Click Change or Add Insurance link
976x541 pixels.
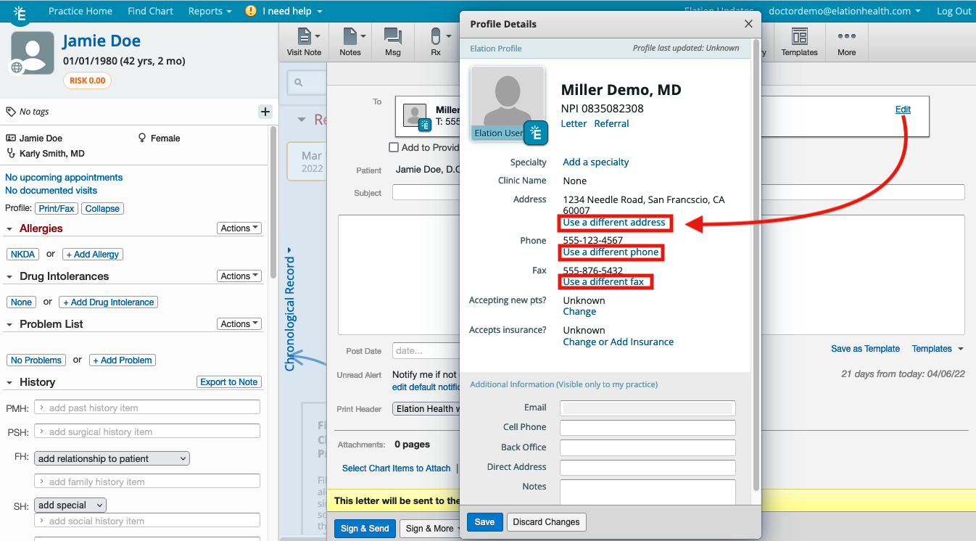[x=619, y=342]
